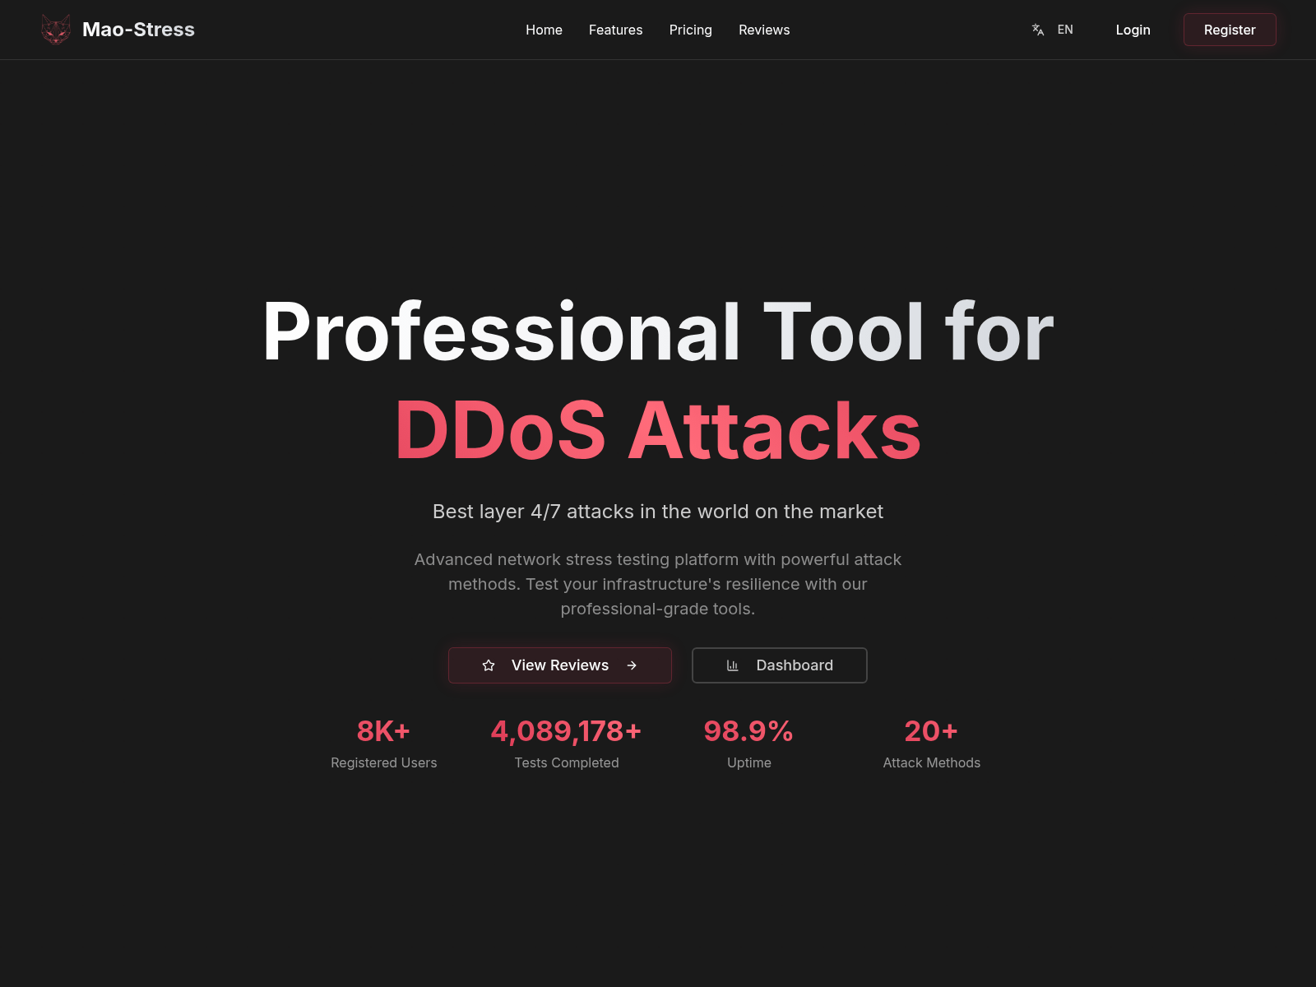This screenshot has width=1316, height=987.
Task: Click the Mao-Stress cat logo icon
Action: click(56, 30)
